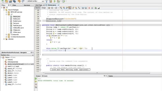Viewport: 162px width, 91px height.
Task: Run the project with green play icon
Action: [x=55, y=1]
